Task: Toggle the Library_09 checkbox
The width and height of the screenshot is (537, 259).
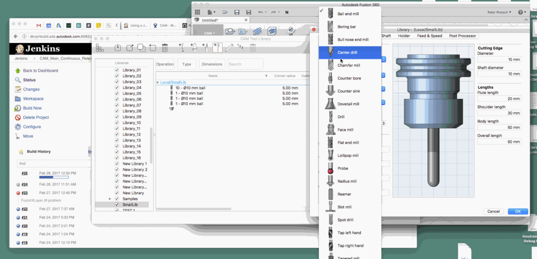Action: pyautogui.click(x=117, y=117)
